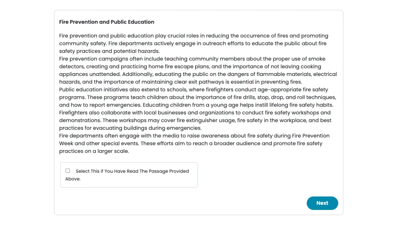The height and width of the screenshot is (225, 401).
Task: Click the line starting 'Fire departments often engage with the media'
Action: (x=194, y=136)
